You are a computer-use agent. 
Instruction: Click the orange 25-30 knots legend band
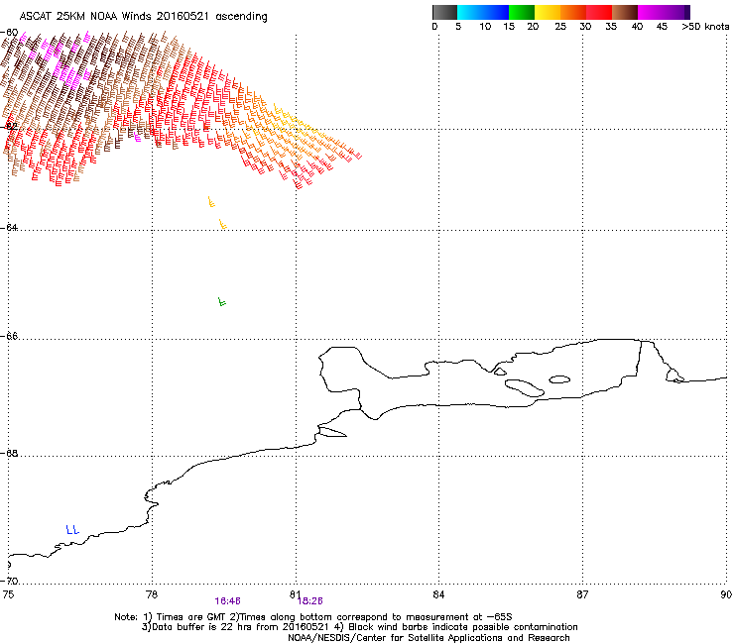coord(573,12)
